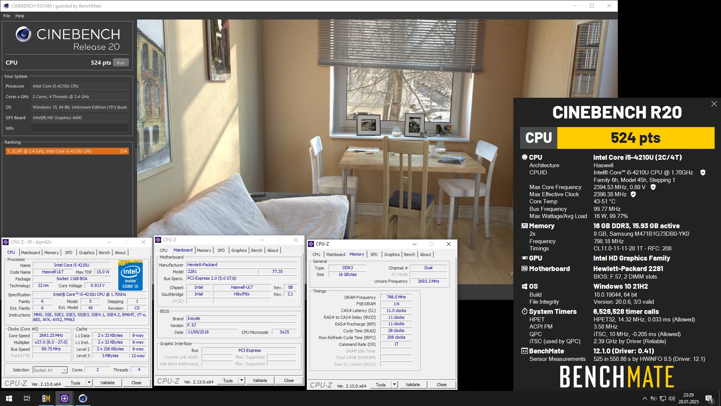Switch to Mainboard tab in CPU-Z dqm42n window
The height and width of the screenshot is (406, 721).
pyautogui.click(x=30, y=253)
